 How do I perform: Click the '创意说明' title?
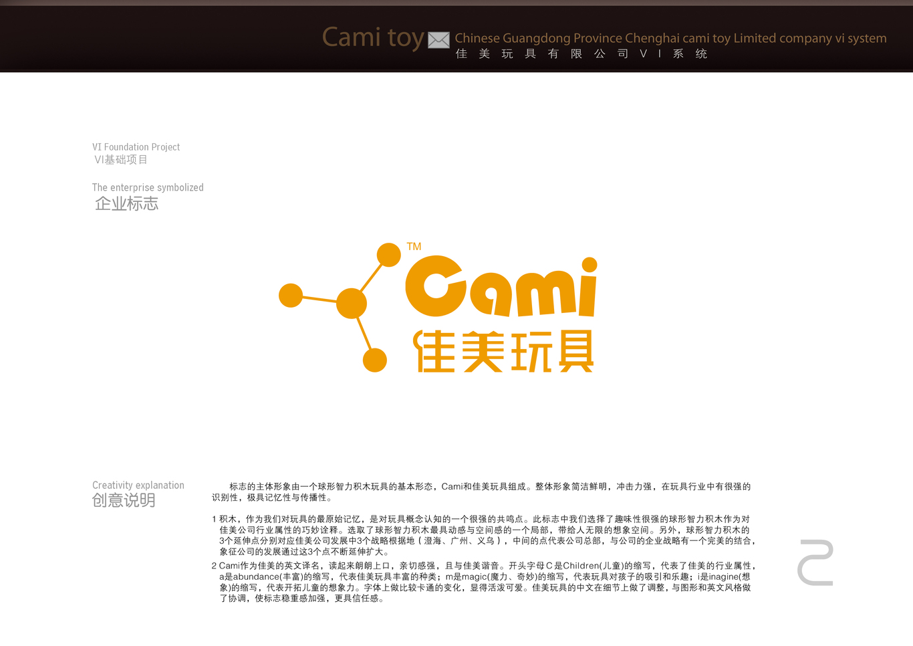pos(124,501)
